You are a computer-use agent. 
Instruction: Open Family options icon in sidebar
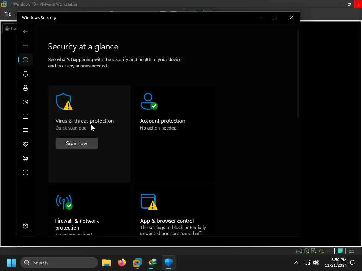coord(25,158)
